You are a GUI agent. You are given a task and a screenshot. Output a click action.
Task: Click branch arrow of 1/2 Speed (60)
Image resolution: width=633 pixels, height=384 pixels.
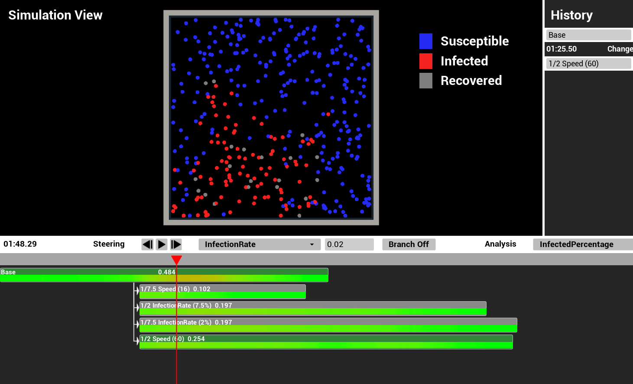(137, 341)
